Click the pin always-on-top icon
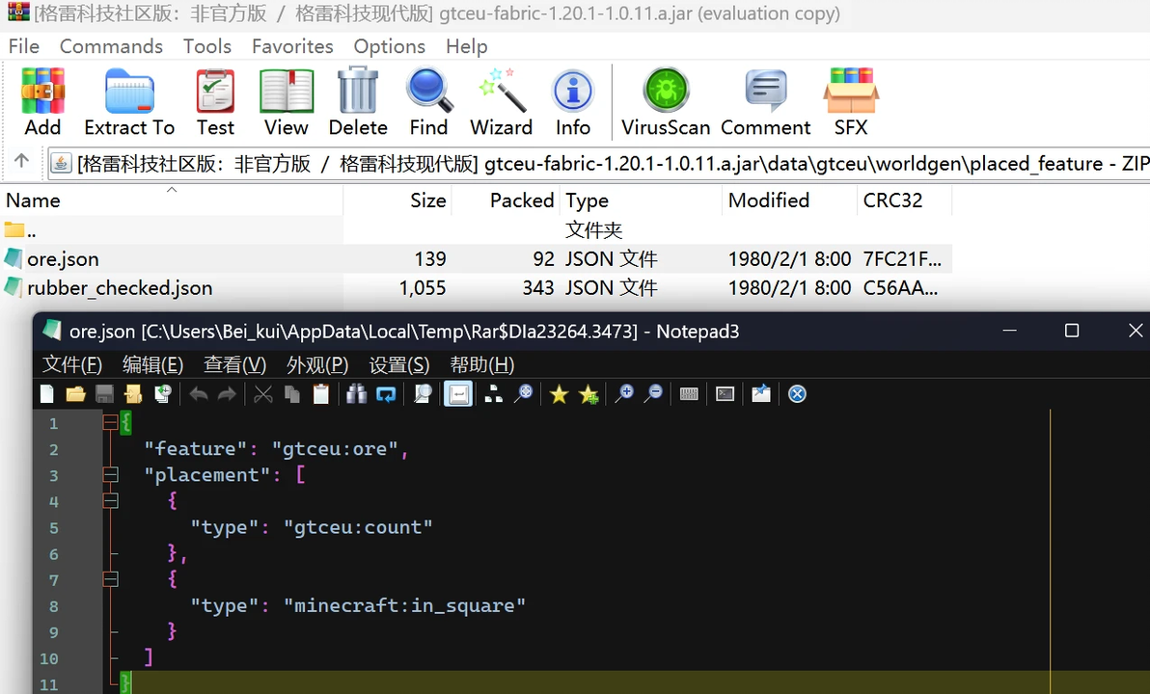This screenshot has height=694, width=1150. (x=761, y=394)
